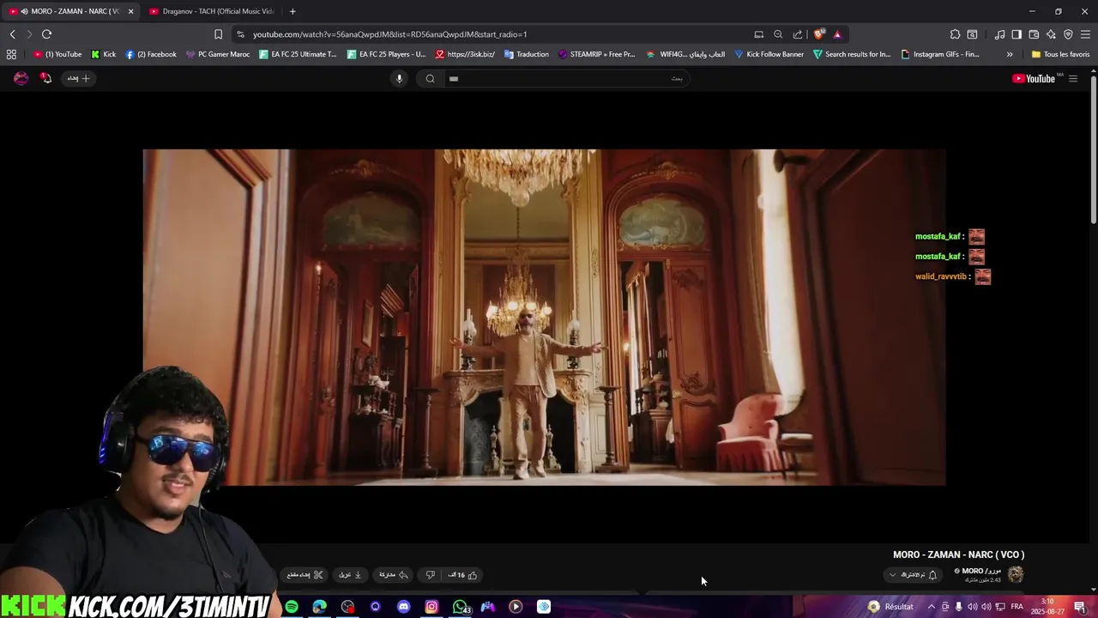The image size is (1098, 618).
Task: Go to the YouTube home logo
Action: (x=1035, y=78)
